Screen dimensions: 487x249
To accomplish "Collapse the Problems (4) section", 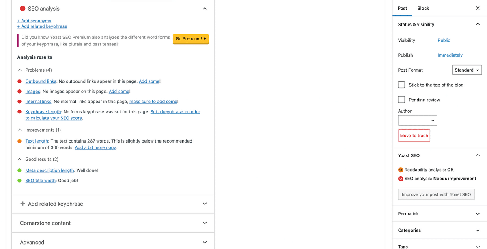I will tap(20, 70).
